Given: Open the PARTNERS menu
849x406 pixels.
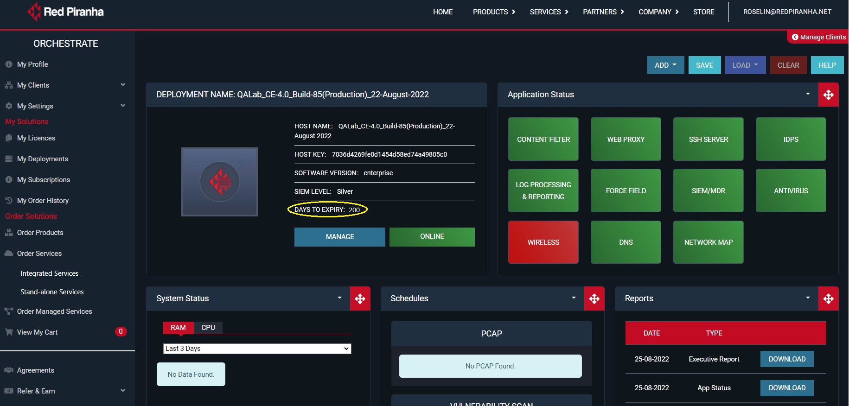Looking at the screenshot, I should [603, 12].
